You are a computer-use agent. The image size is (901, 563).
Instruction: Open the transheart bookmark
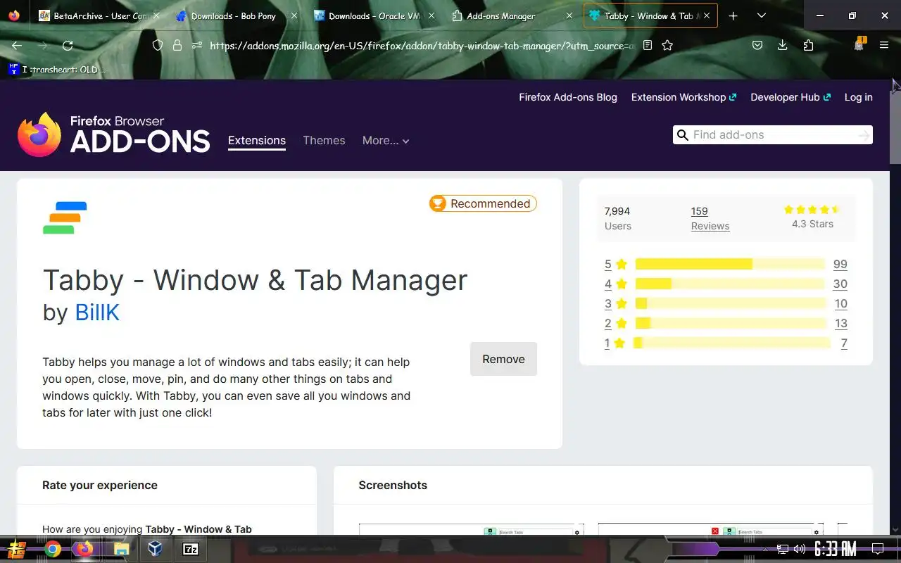(58, 69)
